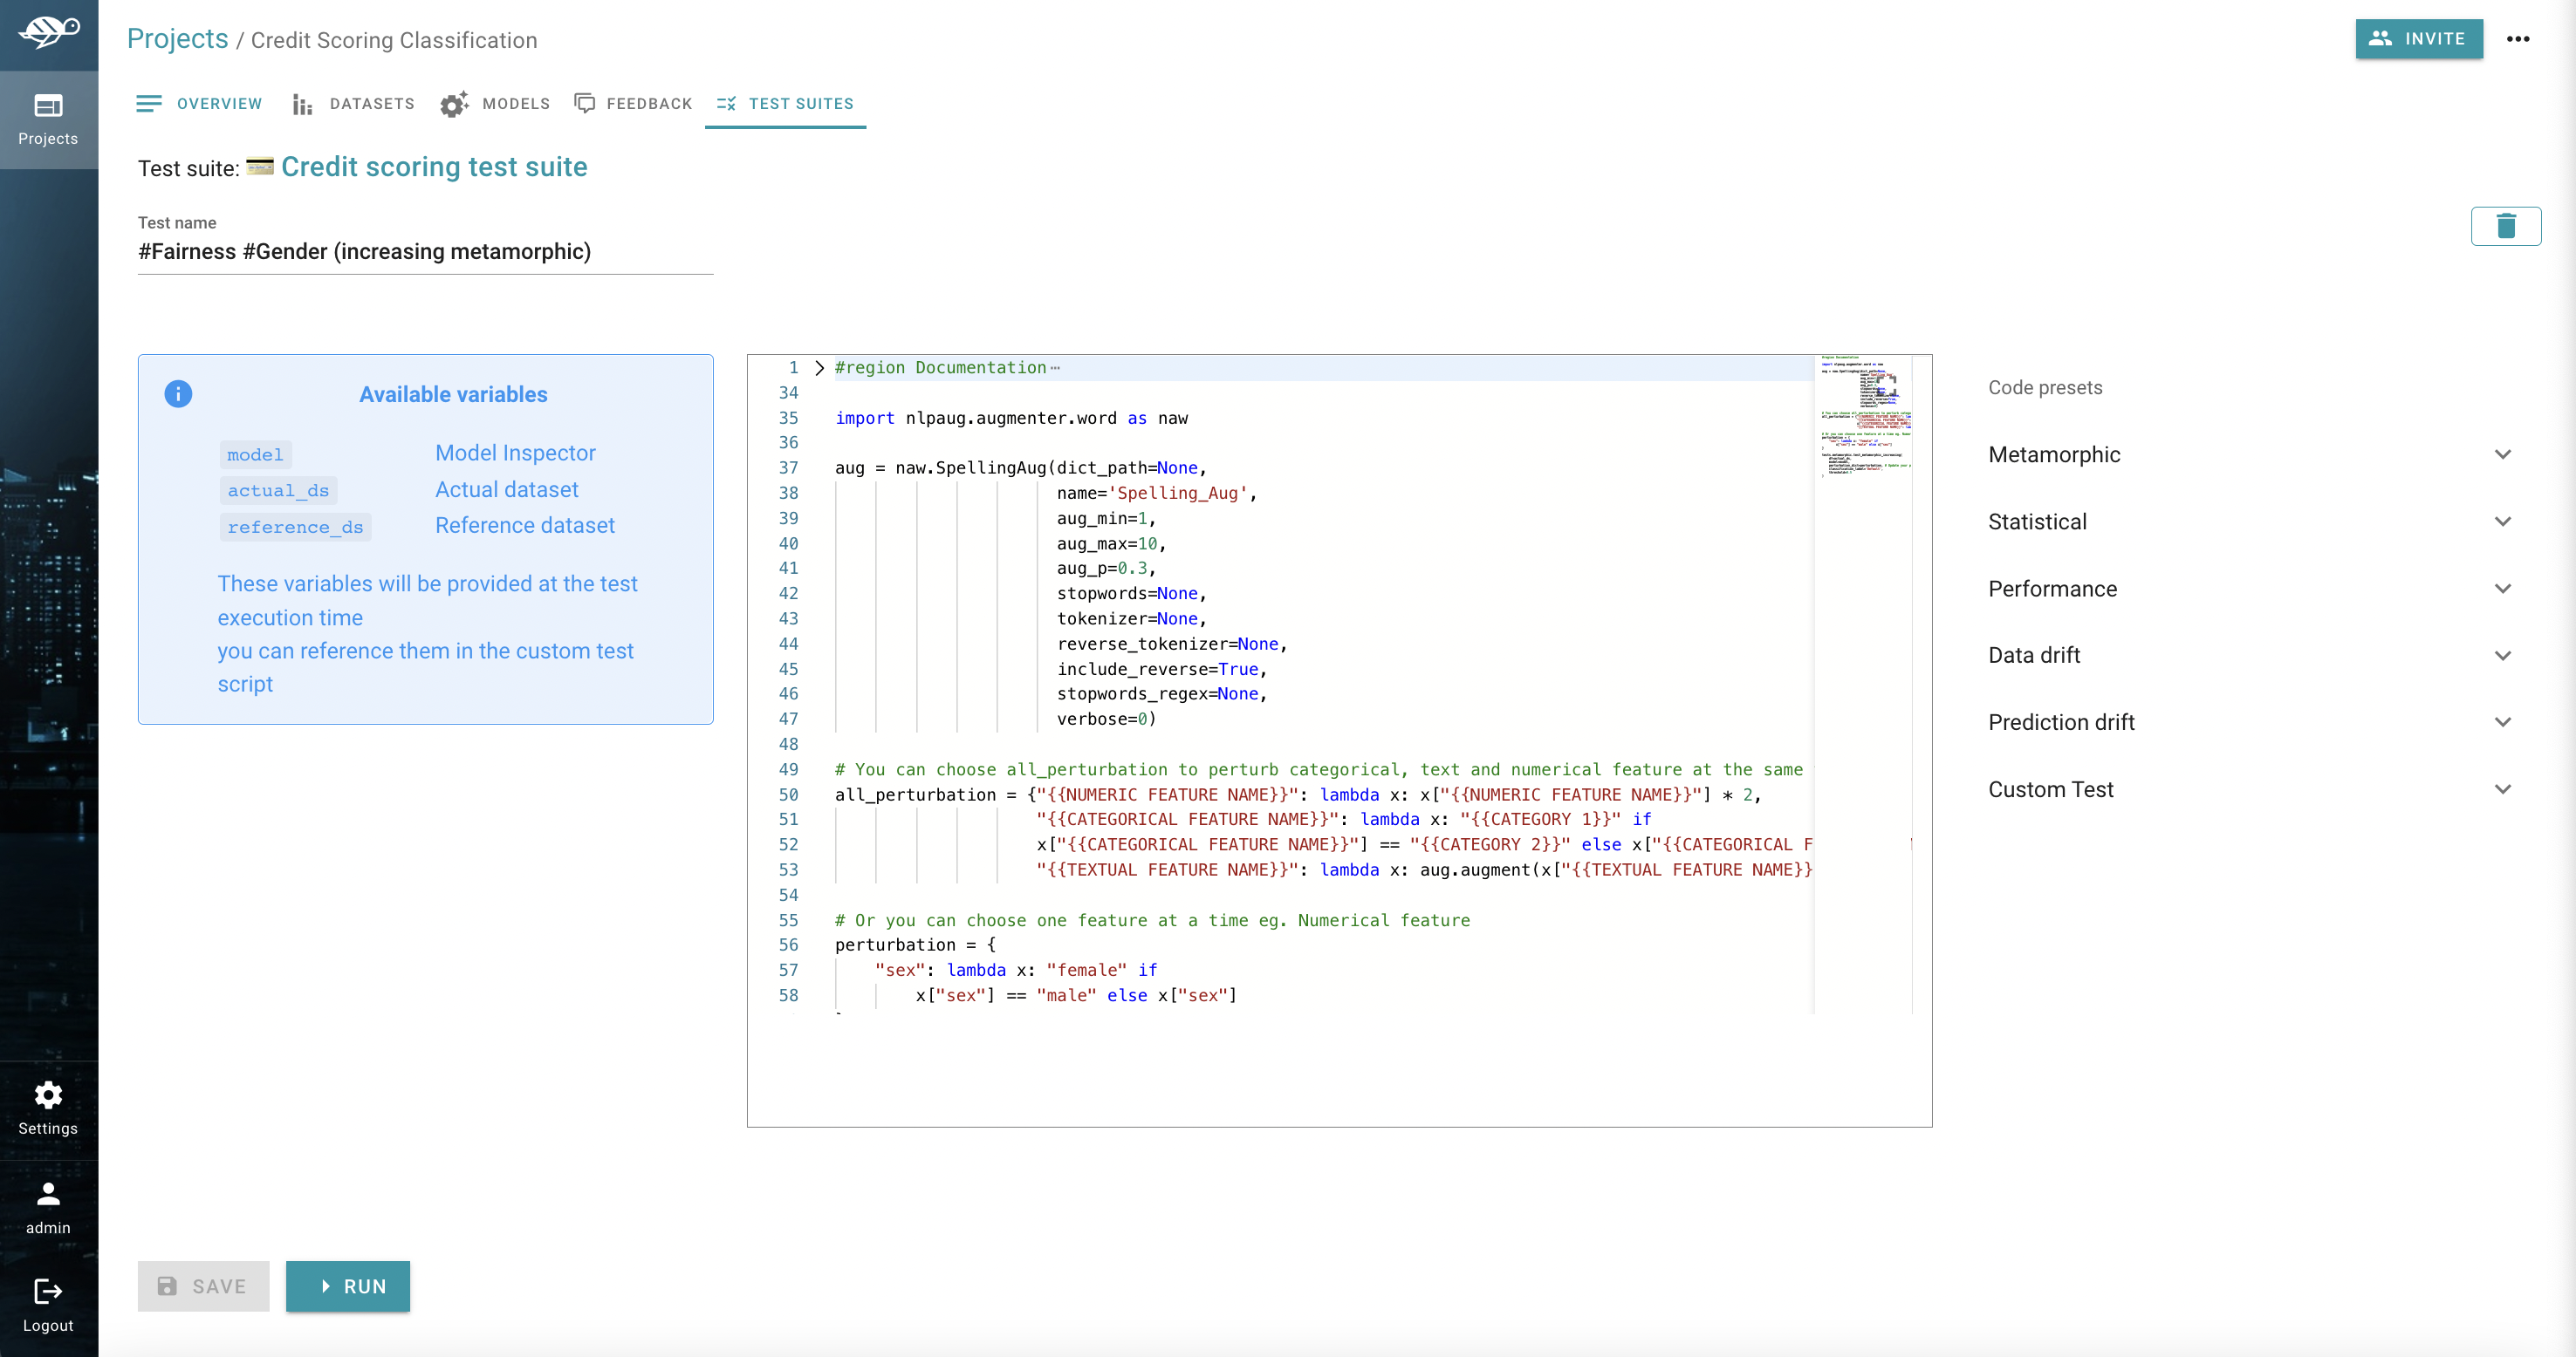Click the include_reverse=True code line
2576x1357 pixels.
coord(1161,670)
